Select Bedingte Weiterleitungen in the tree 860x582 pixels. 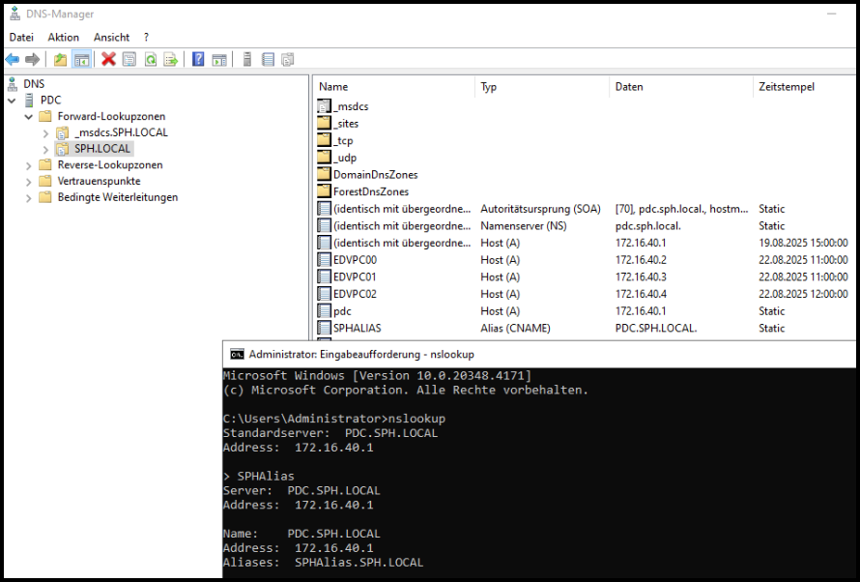(x=117, y=197)
